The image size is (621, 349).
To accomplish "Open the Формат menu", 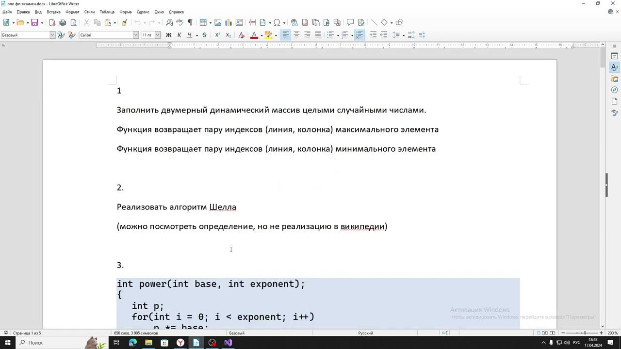I will [x=72, y=12].
